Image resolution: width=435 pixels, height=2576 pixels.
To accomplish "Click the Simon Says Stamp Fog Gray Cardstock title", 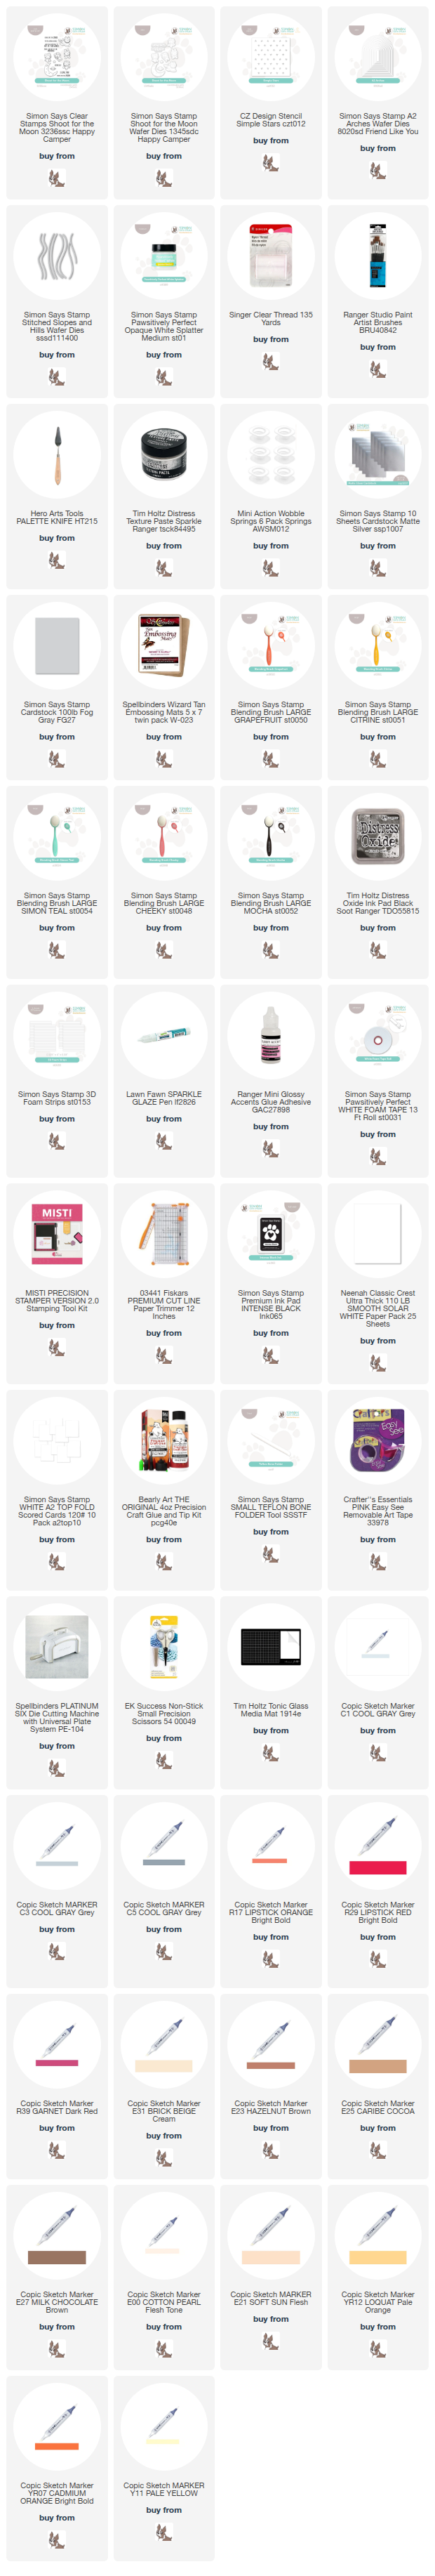I will click(56, 712).
